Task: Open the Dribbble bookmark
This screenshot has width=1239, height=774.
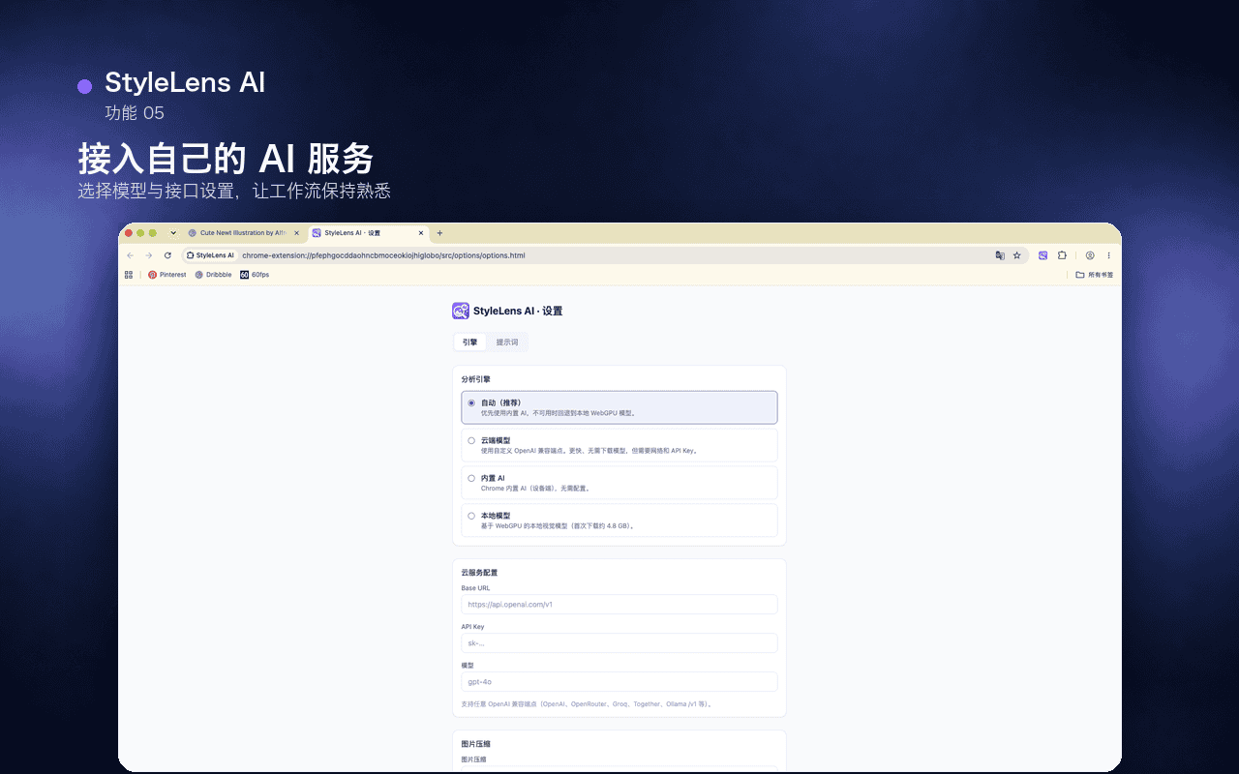Action: [x=213, y=275]
